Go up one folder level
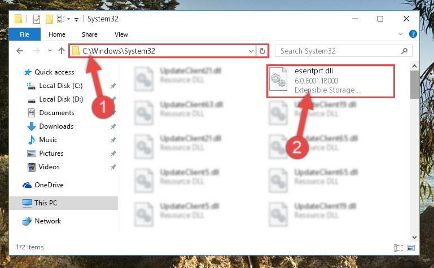 [x=62, y=51]
